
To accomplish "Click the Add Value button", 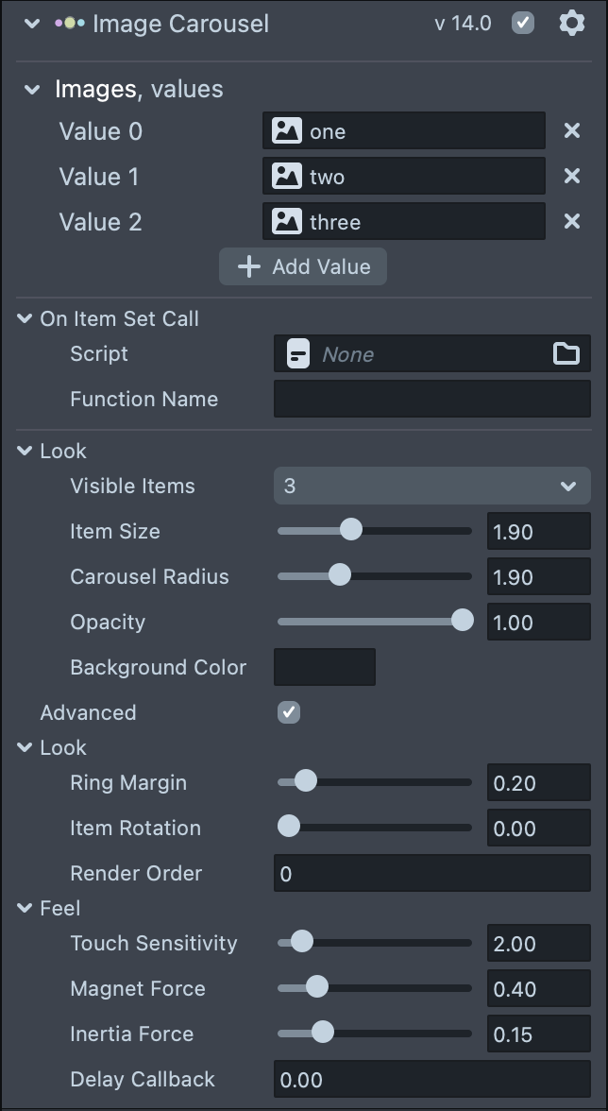I will point(303,267).
